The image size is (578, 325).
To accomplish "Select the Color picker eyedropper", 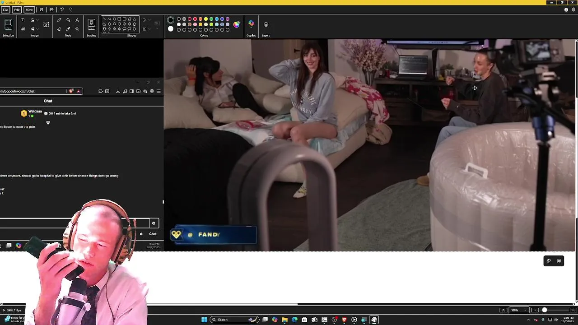I will 68,29.
